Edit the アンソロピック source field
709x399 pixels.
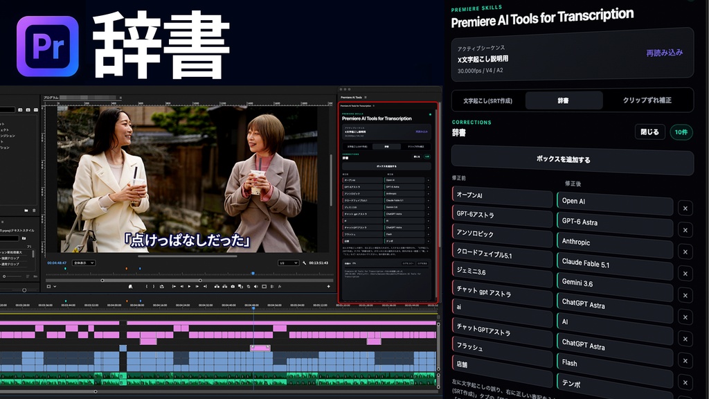[502, 234]
